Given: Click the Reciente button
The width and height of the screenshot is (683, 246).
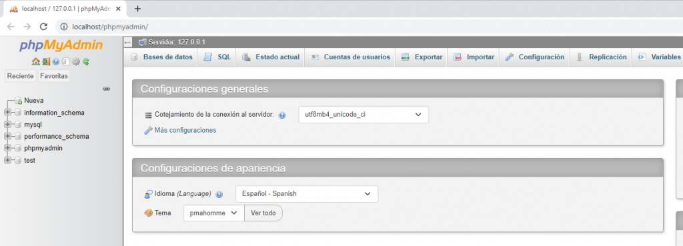Looking at the screenshot, I should click(21, 76).
